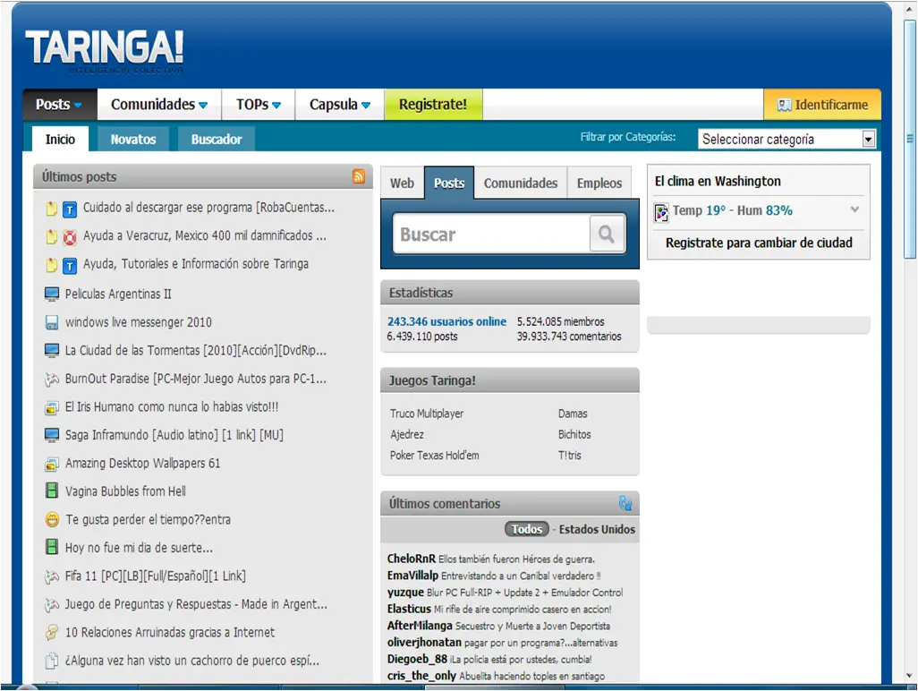Screen dimensions: 918x691
Task: Click the monitor icon before La Ciudad de las Tormentas
Action: [52, 350]
